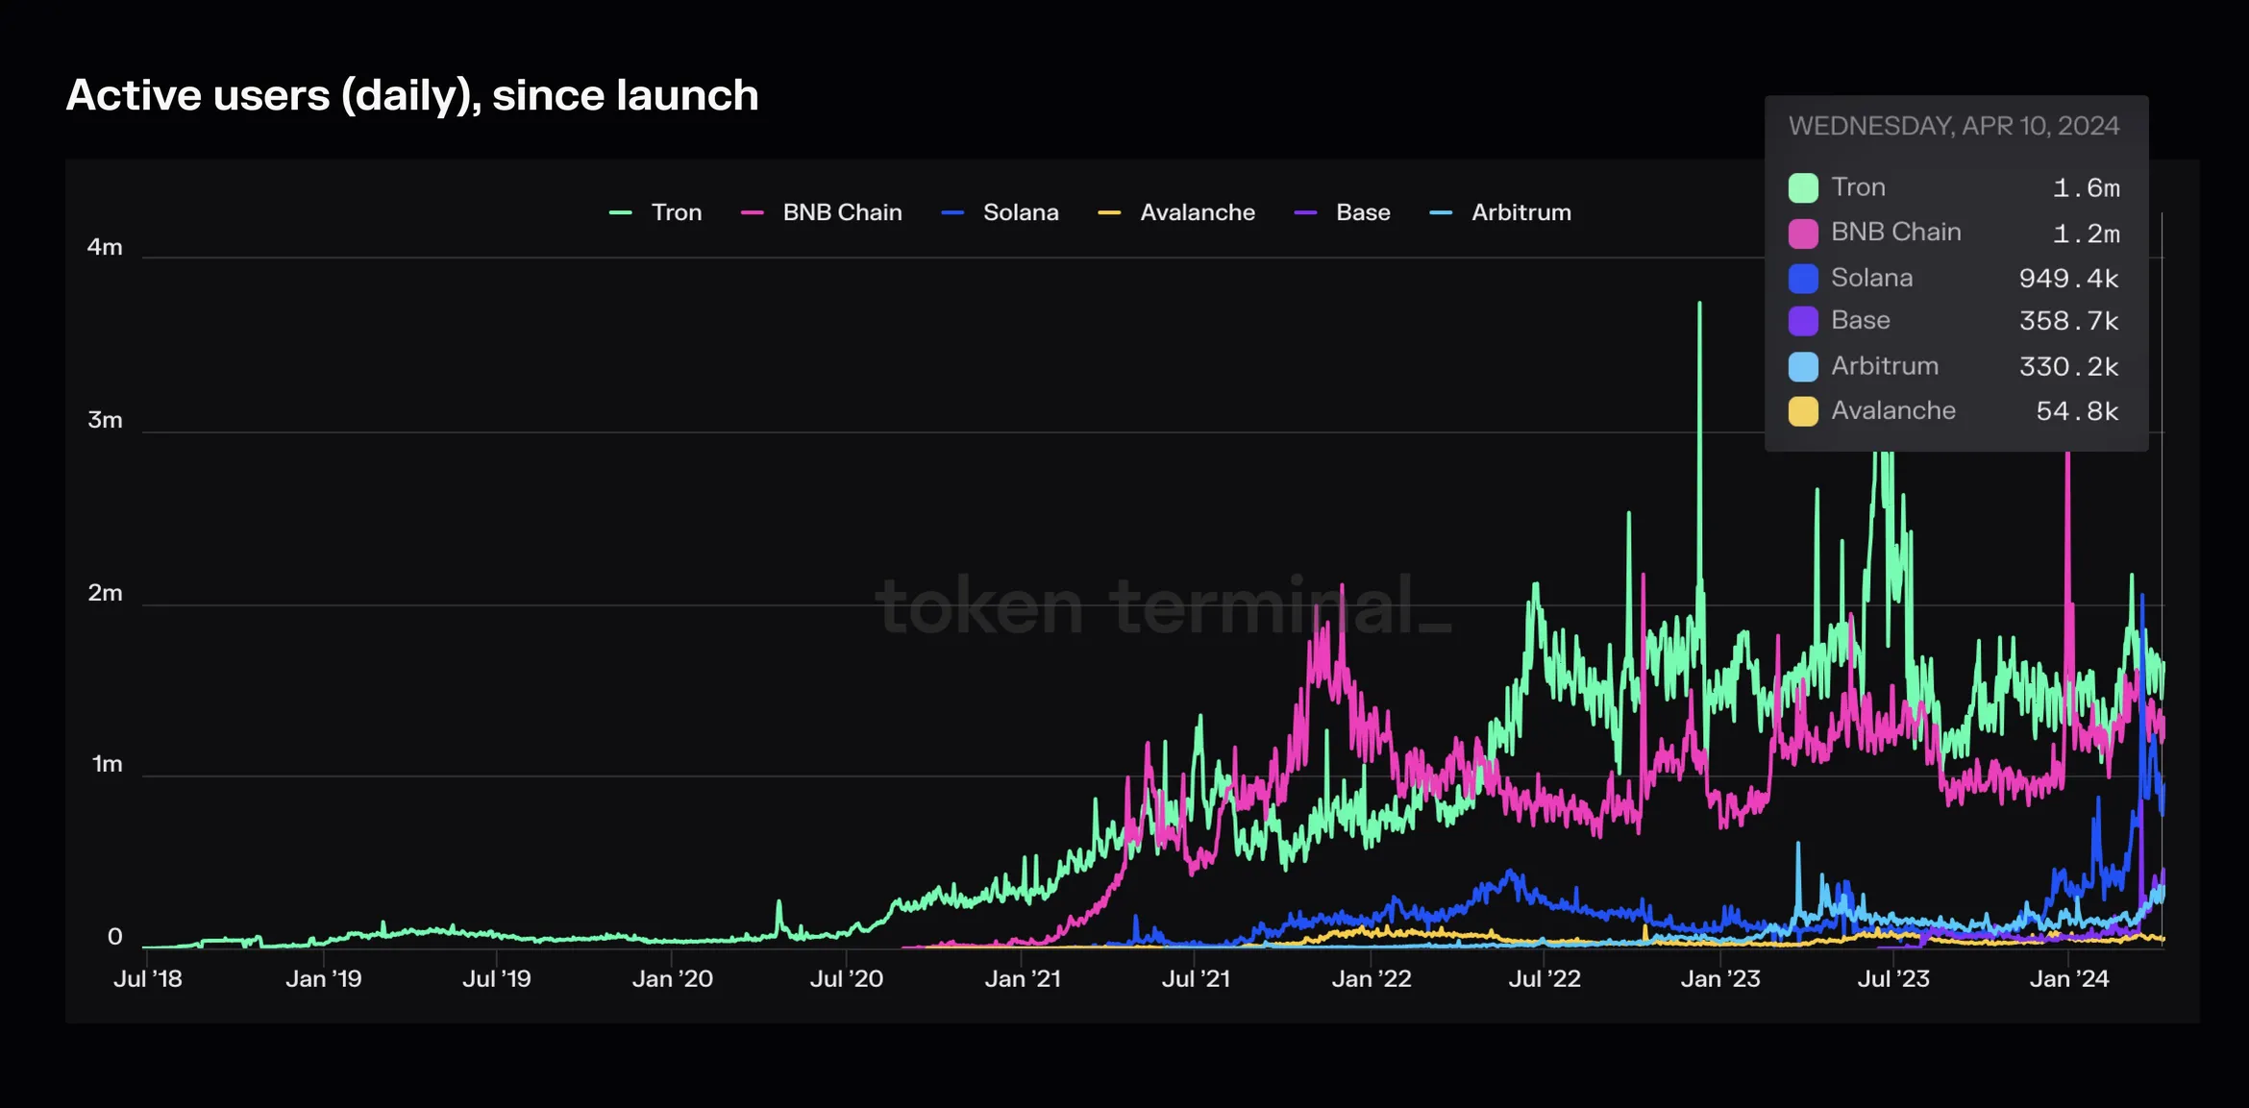Image resolution: width=2249 pixels, height=1108 pixels.
Task: Click the '4m' y-axis label
Action: point(105,248)
